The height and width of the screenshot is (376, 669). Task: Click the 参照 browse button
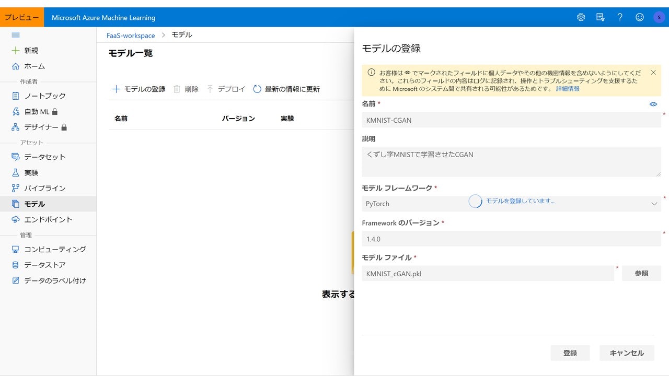[641, 274]
